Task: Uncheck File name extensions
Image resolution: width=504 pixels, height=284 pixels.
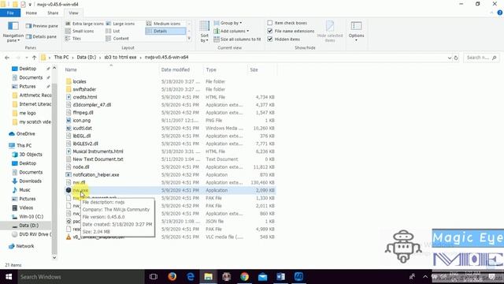Action: coord(270,31)
